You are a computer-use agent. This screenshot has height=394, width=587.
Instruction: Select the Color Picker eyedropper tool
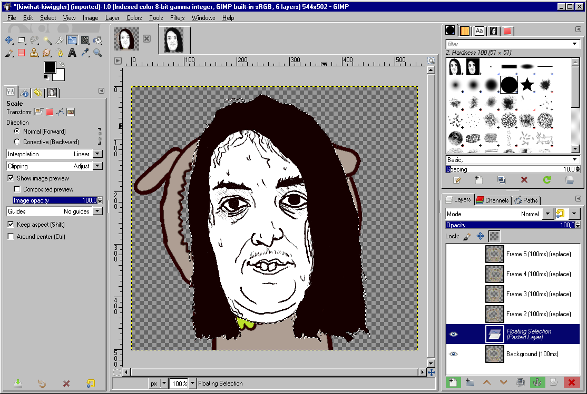pos(85,53)
